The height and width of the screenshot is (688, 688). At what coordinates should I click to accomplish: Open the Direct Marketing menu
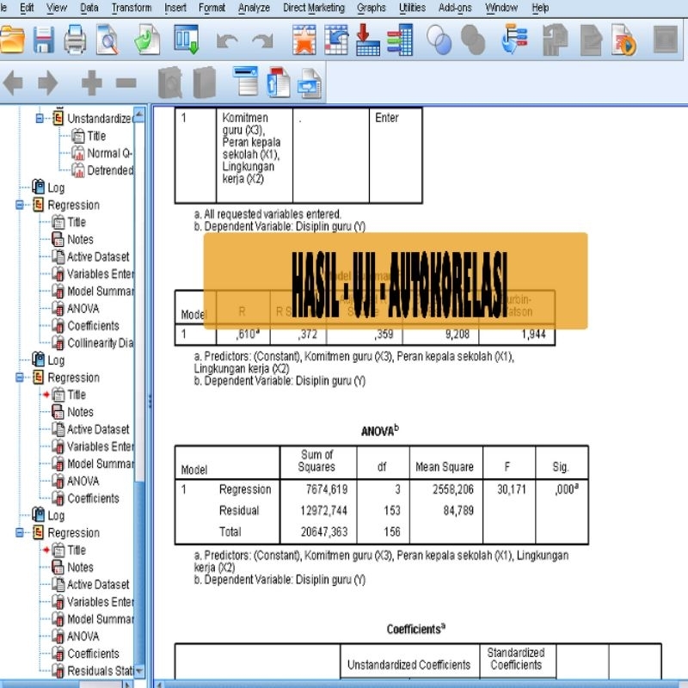point(314,8)
